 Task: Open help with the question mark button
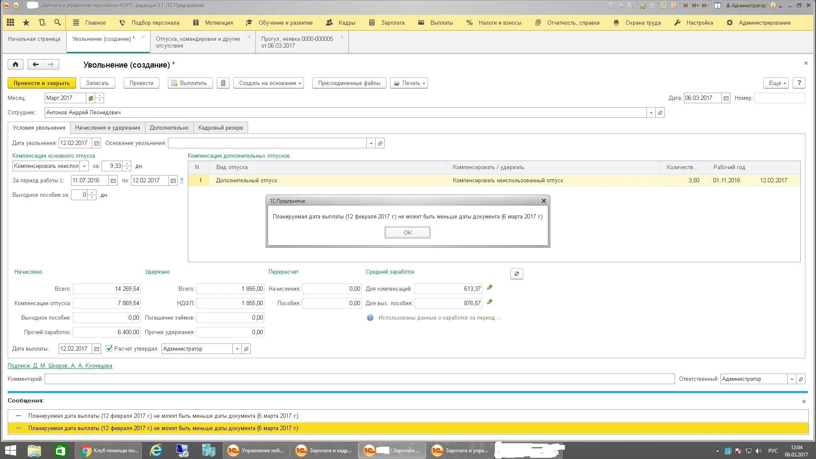click(799, 83)
